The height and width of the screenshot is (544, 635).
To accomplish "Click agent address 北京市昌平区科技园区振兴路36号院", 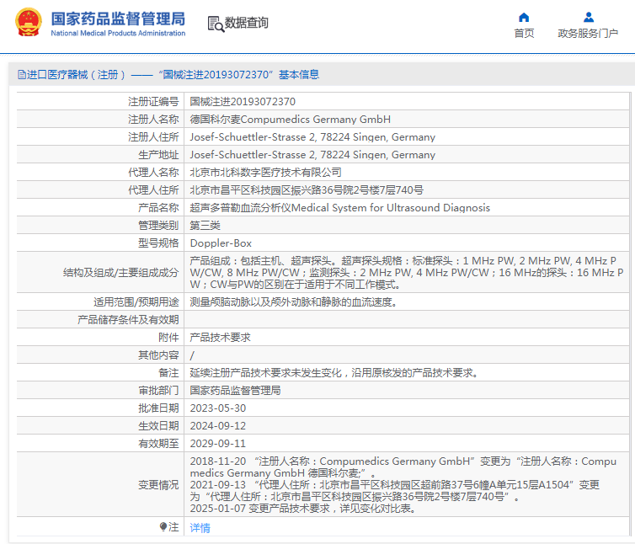I will [x=307, y=190].
